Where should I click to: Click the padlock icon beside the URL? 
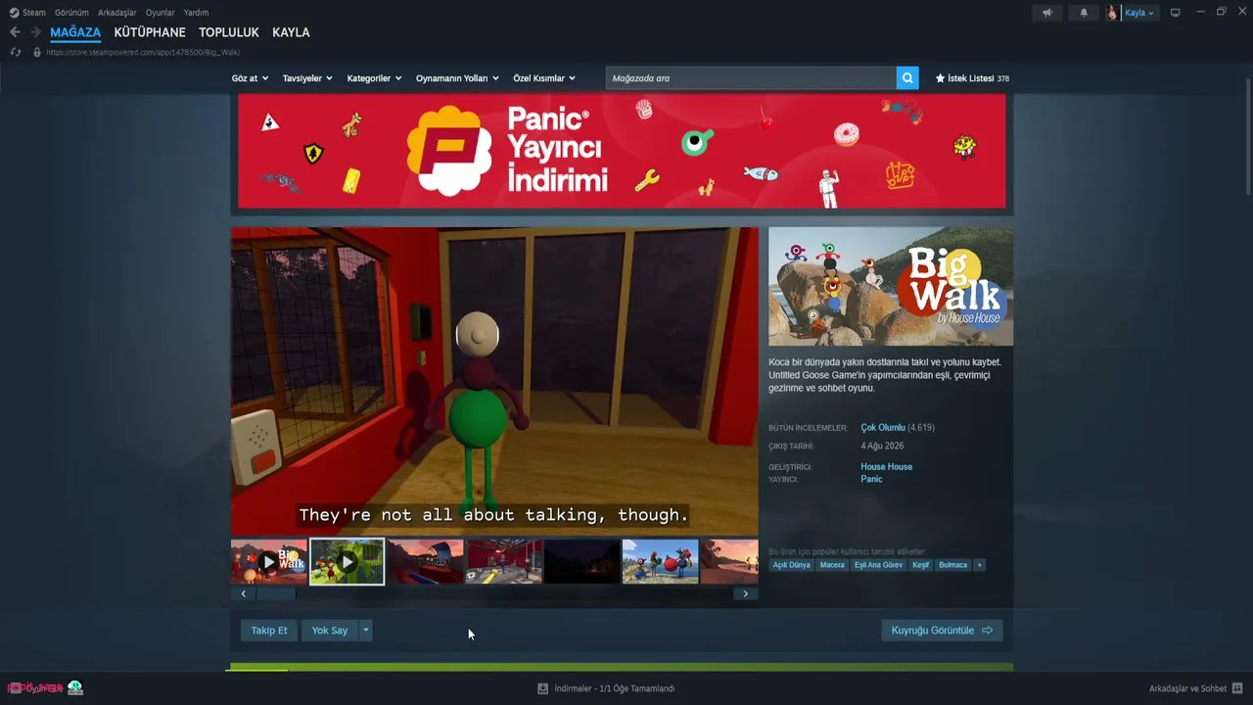click(x=37, y=52)
